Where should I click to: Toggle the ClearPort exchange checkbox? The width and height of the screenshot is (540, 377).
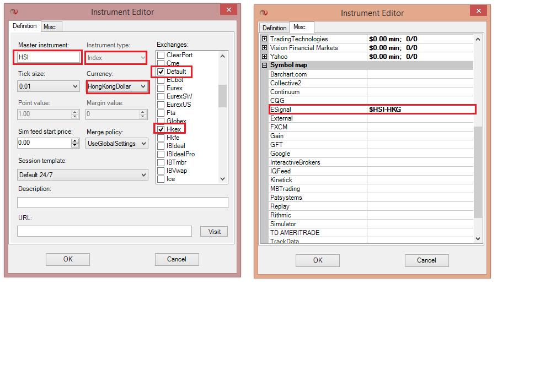(x=161, y=55)
